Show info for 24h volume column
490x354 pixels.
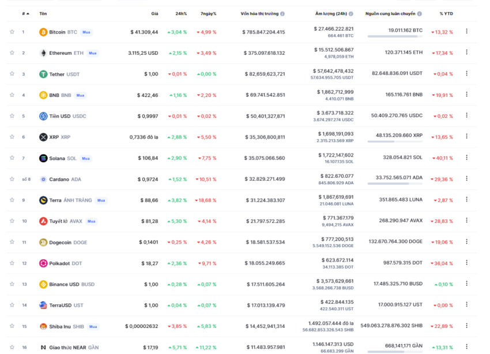[351, 14]
